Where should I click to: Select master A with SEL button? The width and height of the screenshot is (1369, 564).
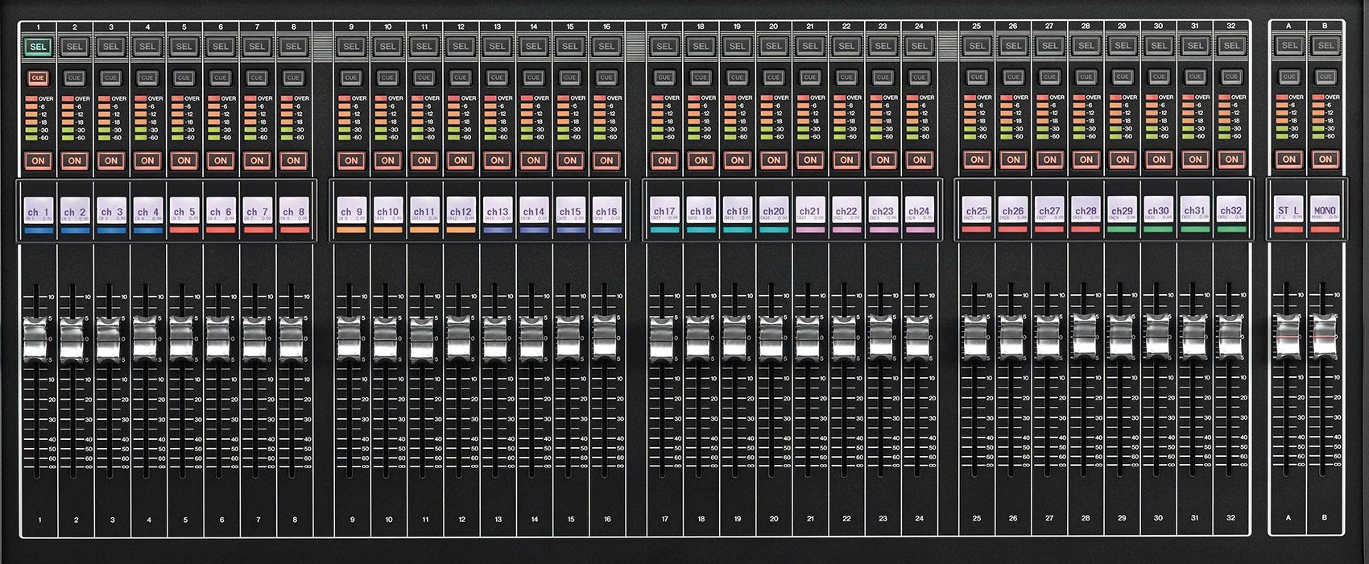pyautogui.click(x=1289, y=45)
